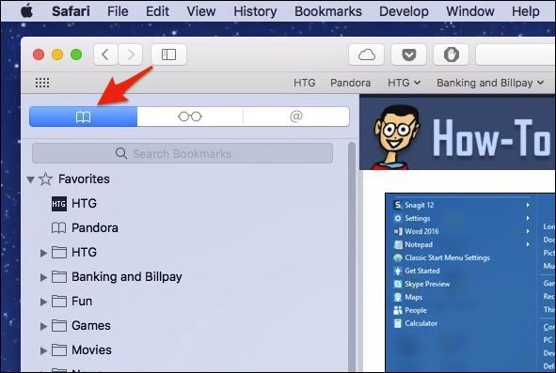
Task: Switch to Shared Links @ tab
Action: pyautogui.click(x=296, y=117)
